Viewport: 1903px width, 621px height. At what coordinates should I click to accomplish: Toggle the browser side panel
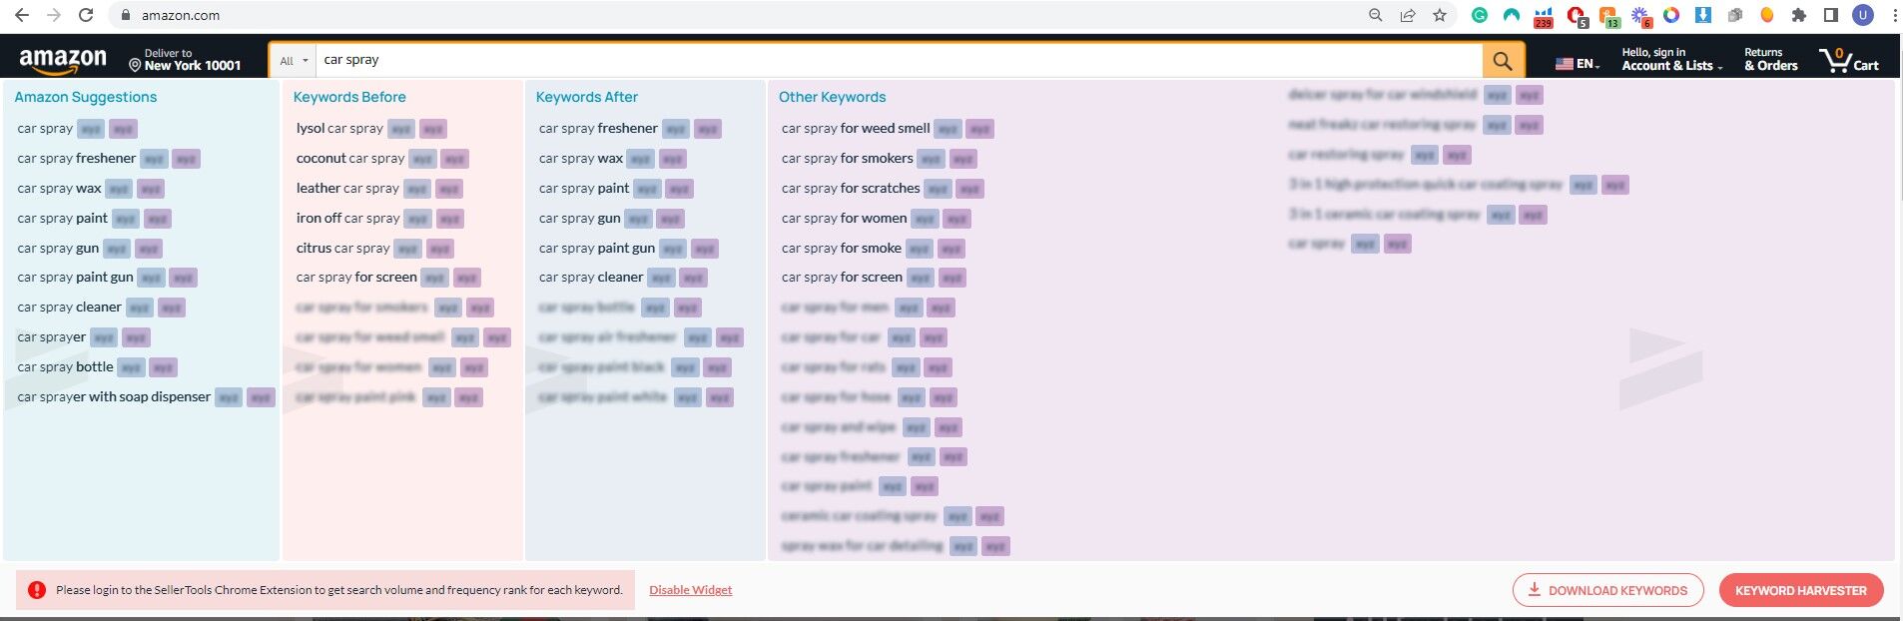1831,15
